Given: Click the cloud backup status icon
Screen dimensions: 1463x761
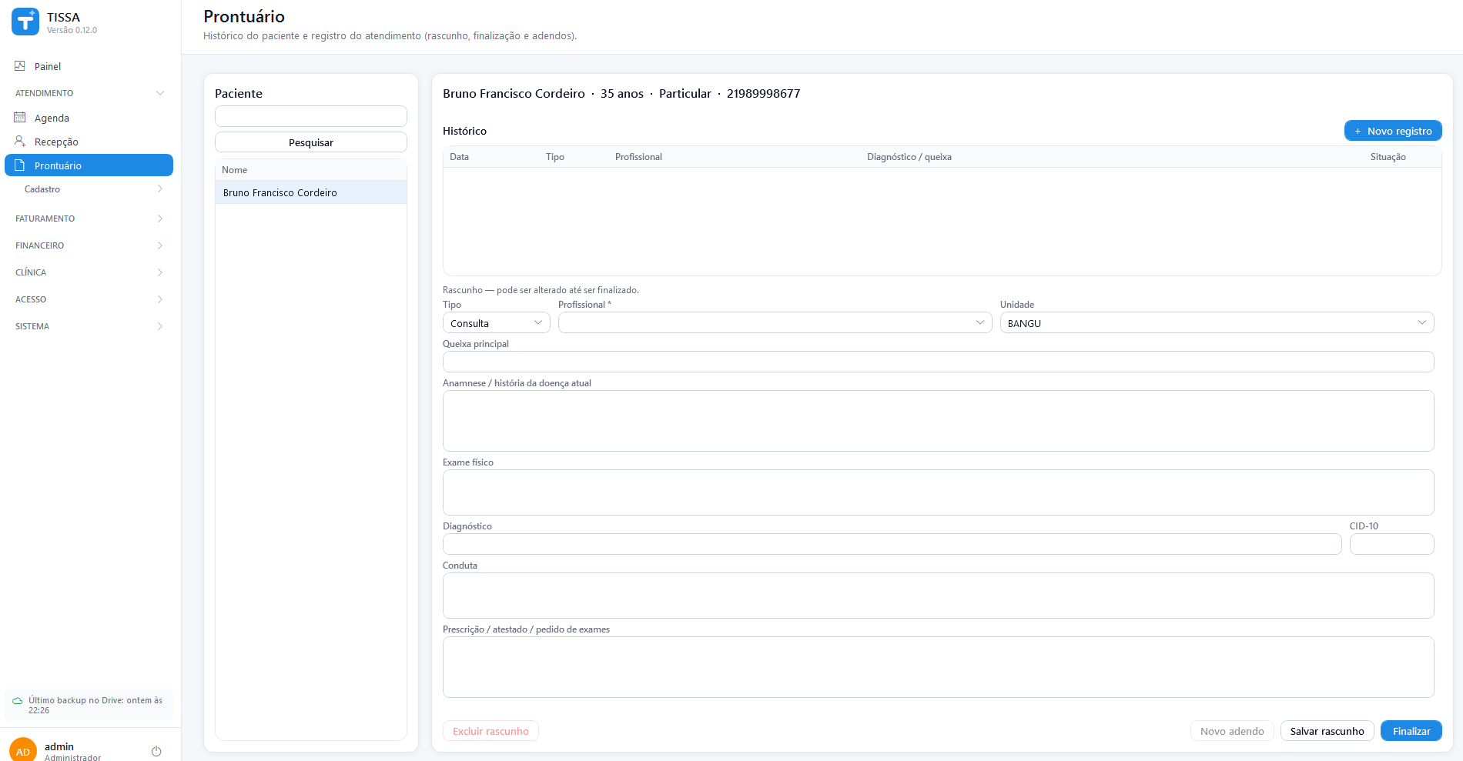Looking at the screenshot, I should click(18, 701).
